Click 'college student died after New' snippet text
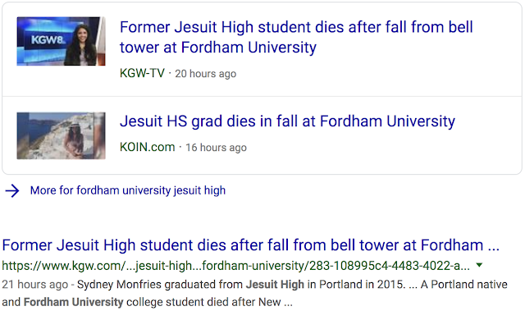This screenshot has width=525, height=320. click(203, 302)
